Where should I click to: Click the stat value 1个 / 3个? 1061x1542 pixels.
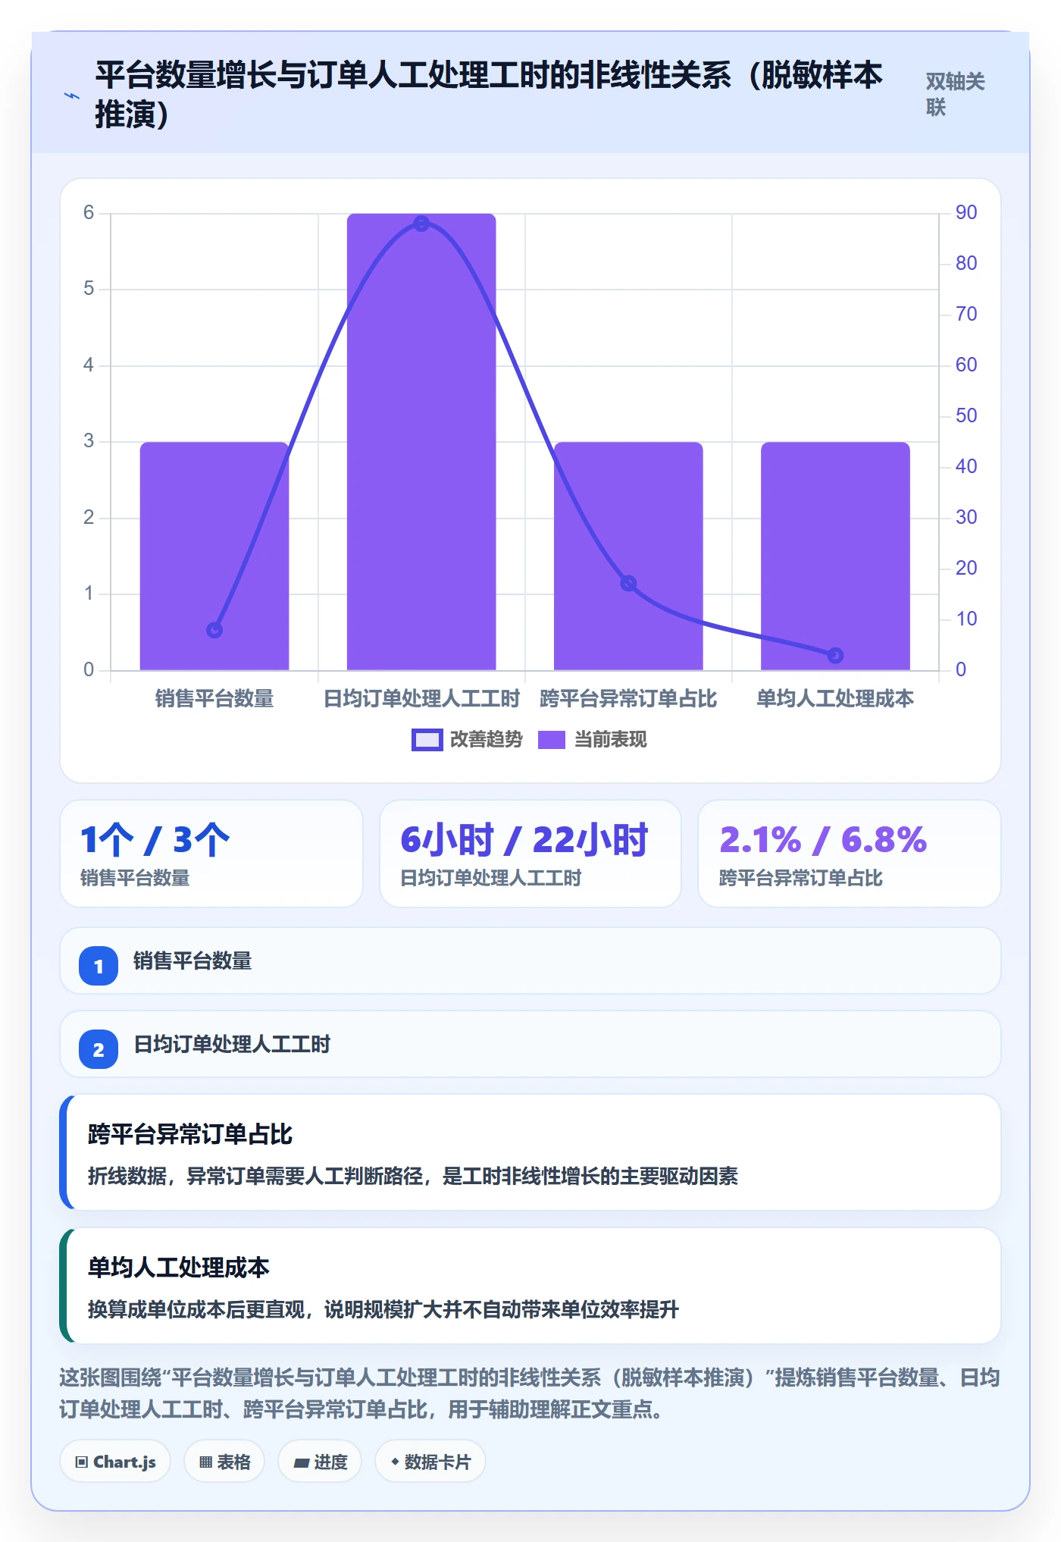(x=155, y=840)
